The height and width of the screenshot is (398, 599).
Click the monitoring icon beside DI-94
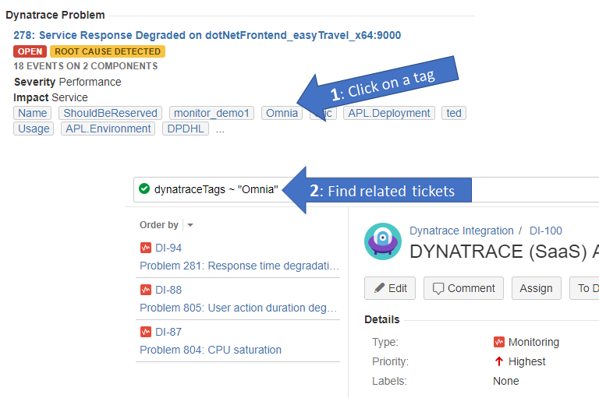point(146,248)
